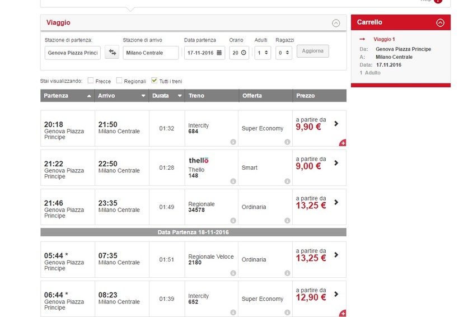Screen dimensions: 459x317
Task: Sort results by Durata column
Action: pos(166,96)
